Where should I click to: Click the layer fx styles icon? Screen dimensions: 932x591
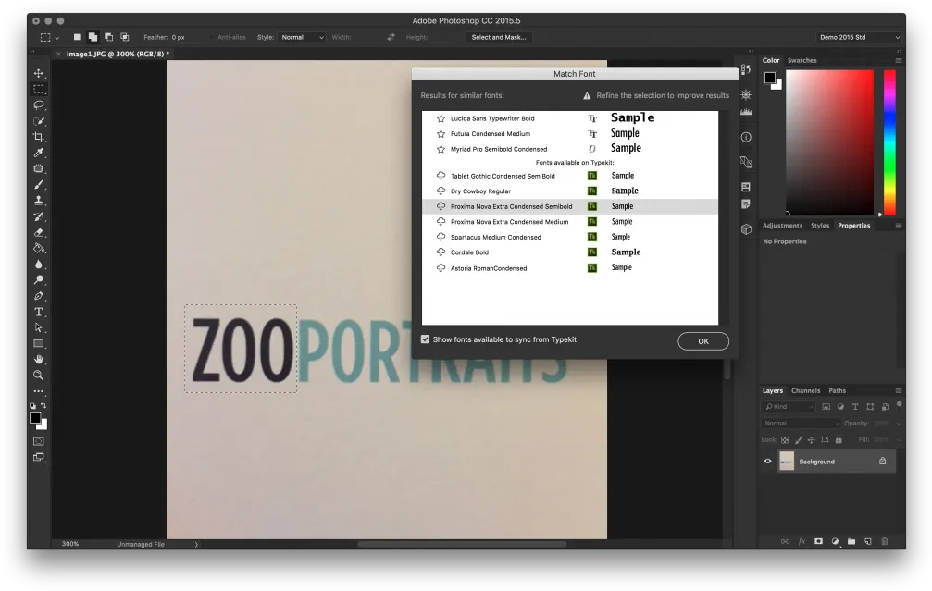(x=802, y=541)
